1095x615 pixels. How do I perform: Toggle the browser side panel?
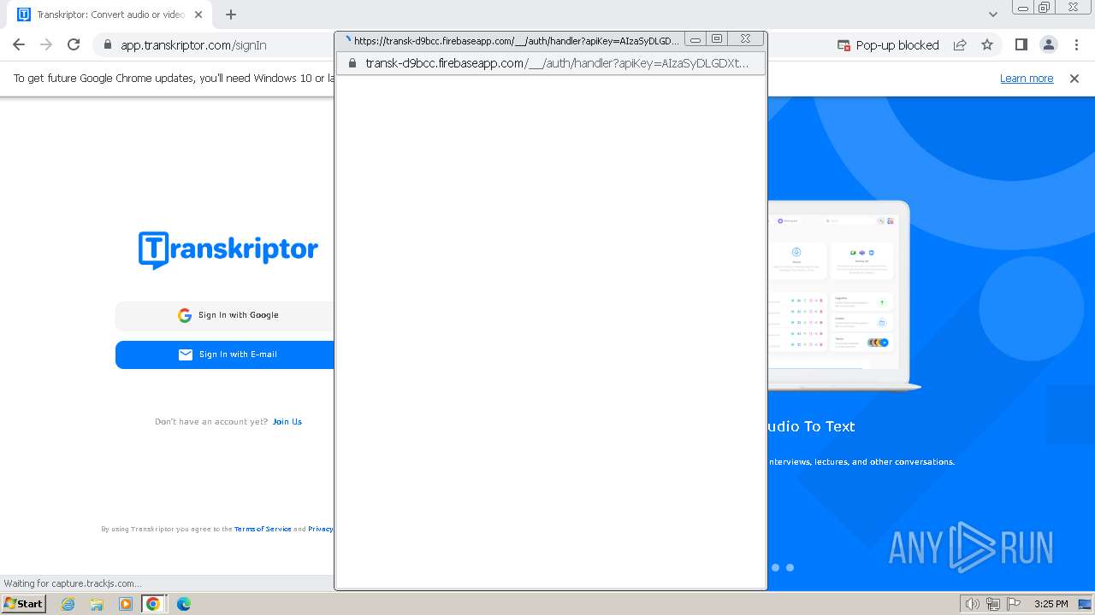click(1021, 45)
